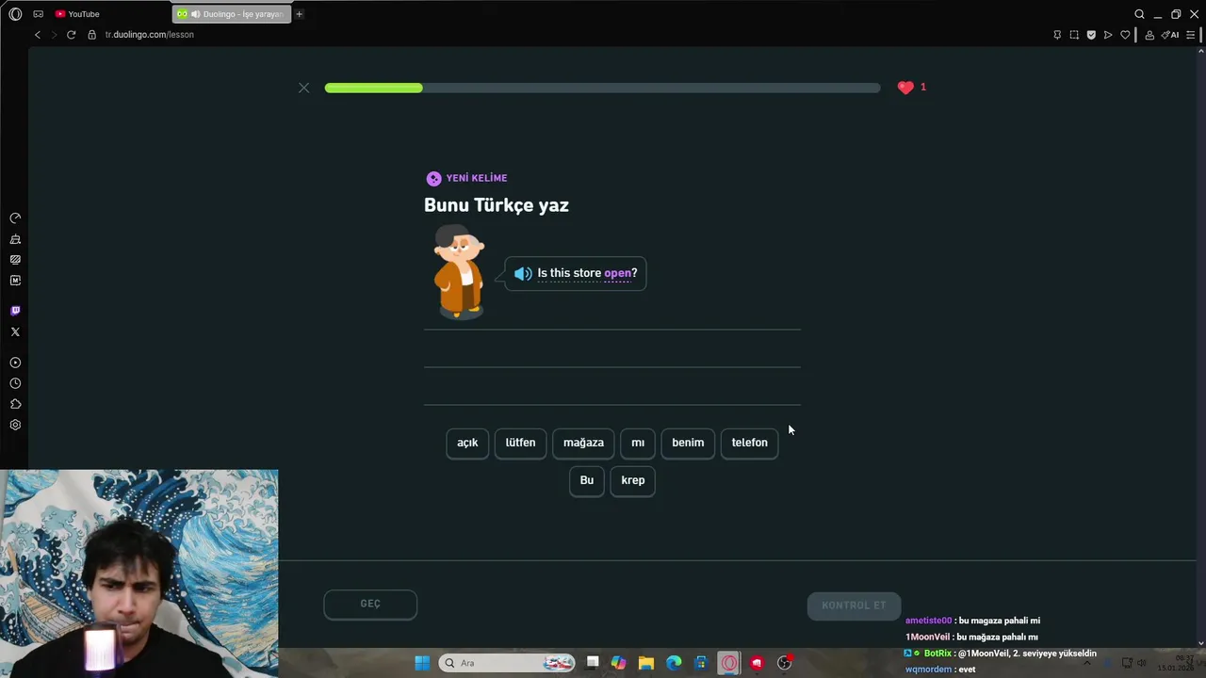The width and height of the screenshot is (1206, 678).
Task: Click the webcam overlay video
Action: click(x=139, y=573)
